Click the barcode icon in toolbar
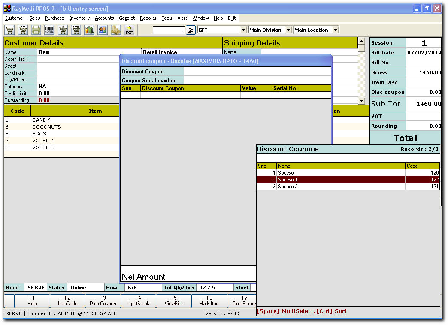The height and width of the screenshot is (325, 448). pyautogui.click(x=49, y=30)
